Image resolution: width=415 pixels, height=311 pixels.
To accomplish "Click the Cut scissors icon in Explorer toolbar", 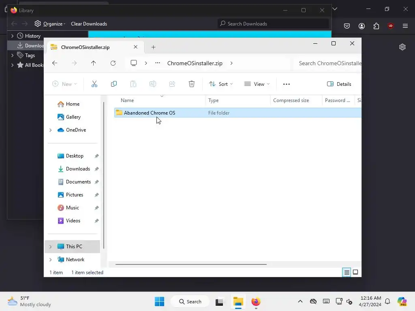I will 94,84.
